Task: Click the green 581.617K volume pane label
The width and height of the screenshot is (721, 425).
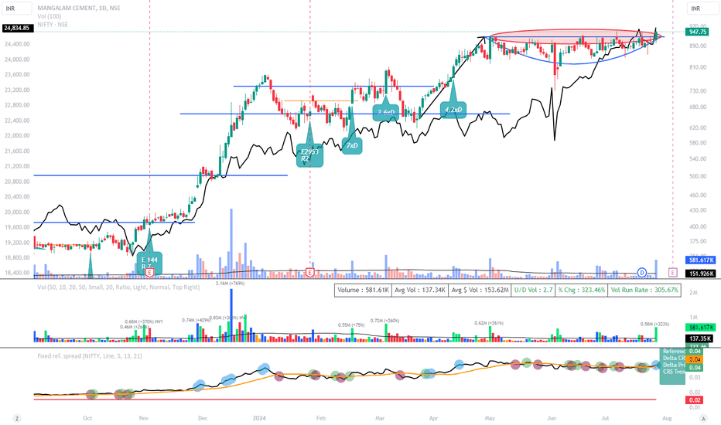Action: pos(701,328)
